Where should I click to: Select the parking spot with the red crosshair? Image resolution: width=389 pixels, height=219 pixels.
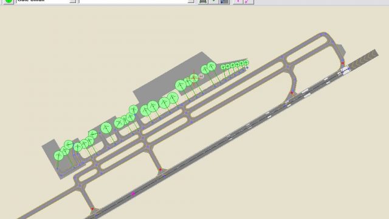194,78
